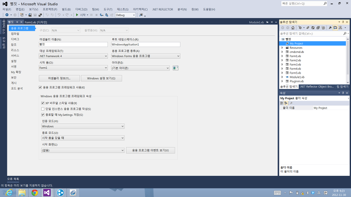Open the Windows Forms application type dropdown
The image size is (351, 197).
[x=146, y=56]
